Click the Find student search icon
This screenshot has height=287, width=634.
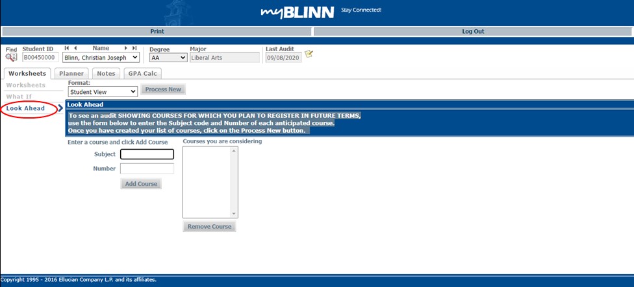pos(11,58)
